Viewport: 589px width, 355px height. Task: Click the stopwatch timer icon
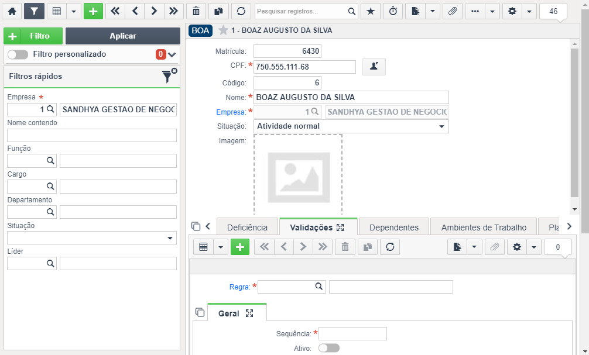pyautogui.click(x=393, y=11)
